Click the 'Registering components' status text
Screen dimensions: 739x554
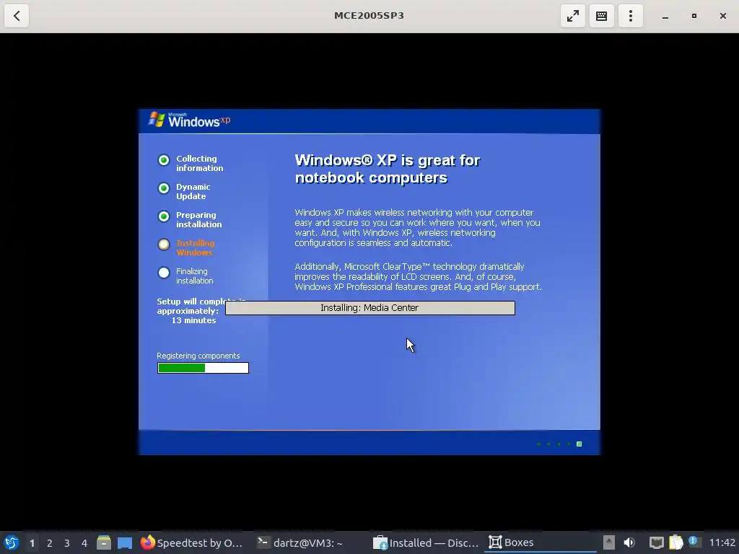coord(198,356)
